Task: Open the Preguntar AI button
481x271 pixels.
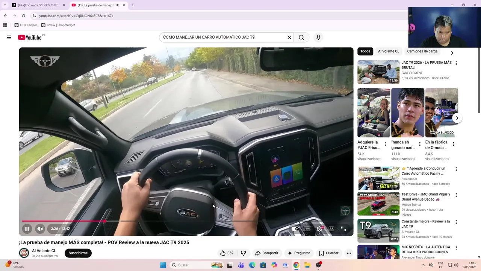Action: pyautogui.click(x=299, y=253)
